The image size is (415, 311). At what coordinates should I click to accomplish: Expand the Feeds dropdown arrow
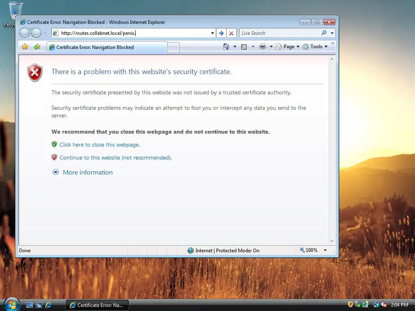253,47
